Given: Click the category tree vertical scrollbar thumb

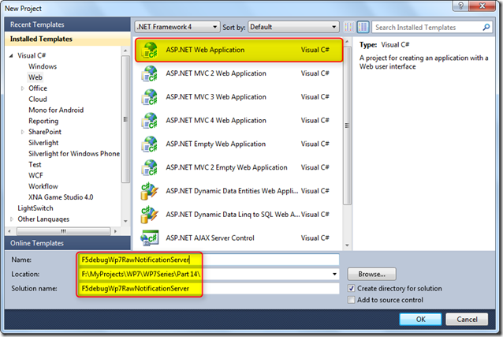Looking at the screenshot, I should pos(125,119).
